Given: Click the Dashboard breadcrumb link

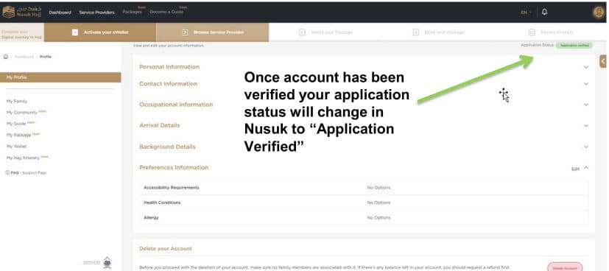Looking at the screenshot, I should 24,57.
